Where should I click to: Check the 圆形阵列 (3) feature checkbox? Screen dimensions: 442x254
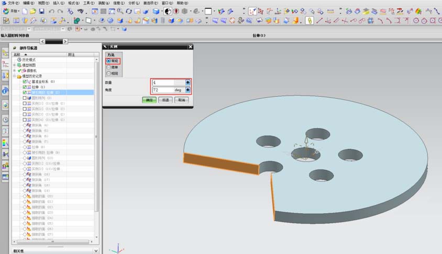click(x=25, y=98)
